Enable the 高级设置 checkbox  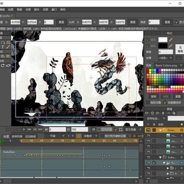click(148, 102)
